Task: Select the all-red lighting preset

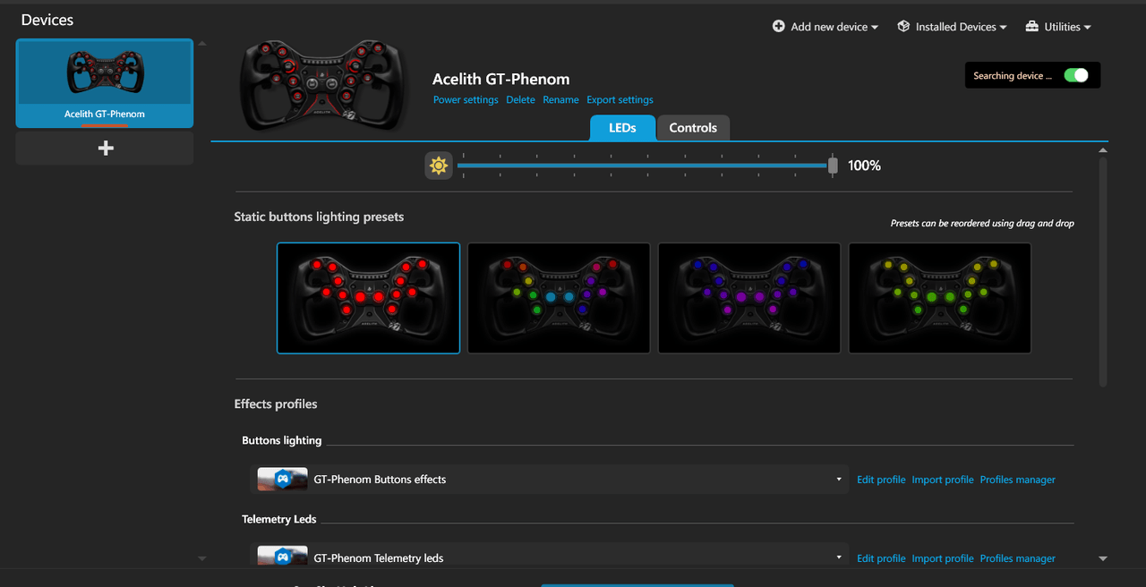Action: [368, 298]
